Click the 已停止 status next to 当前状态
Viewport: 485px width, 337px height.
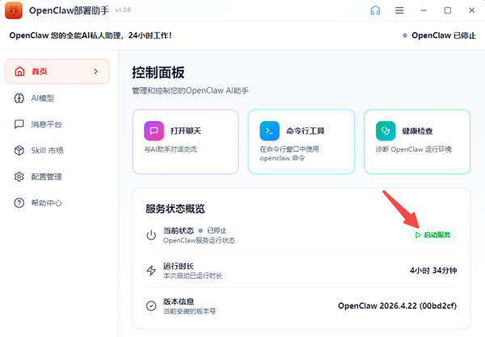click(x=217, y=231)
